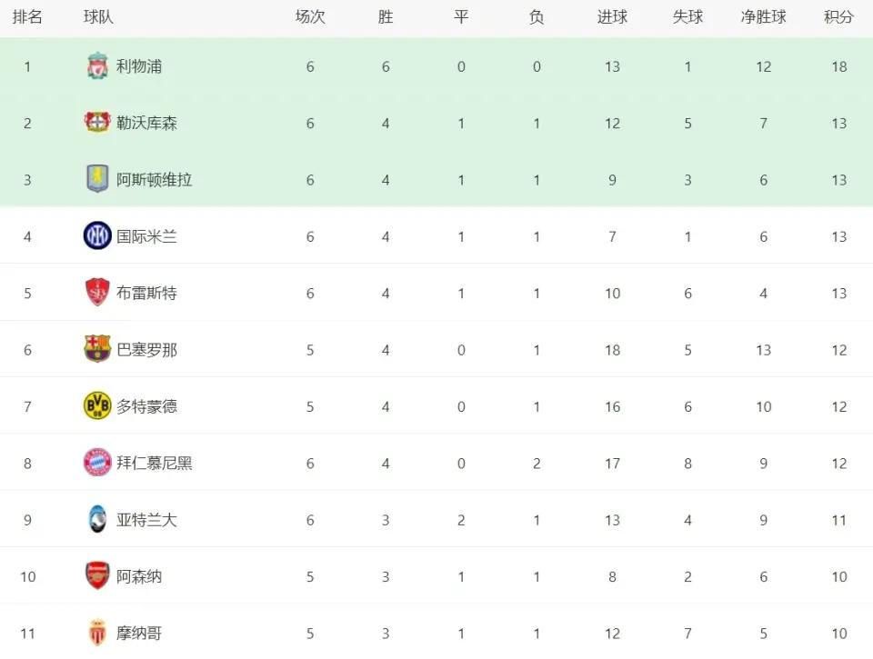Click the 进球 column header

612,16
